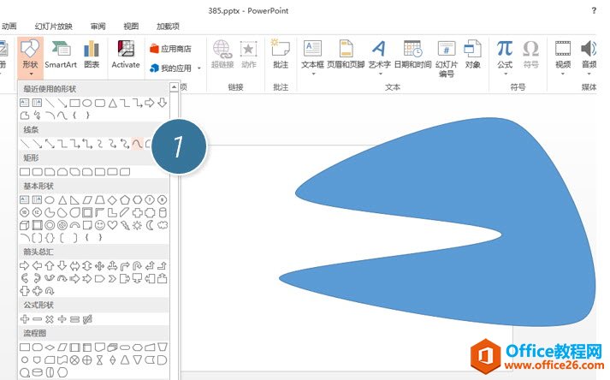This screenshot has width=610, height=380.
Task: Choose the cloud shape
Action: pyautogui.click(x=163, y=225)
